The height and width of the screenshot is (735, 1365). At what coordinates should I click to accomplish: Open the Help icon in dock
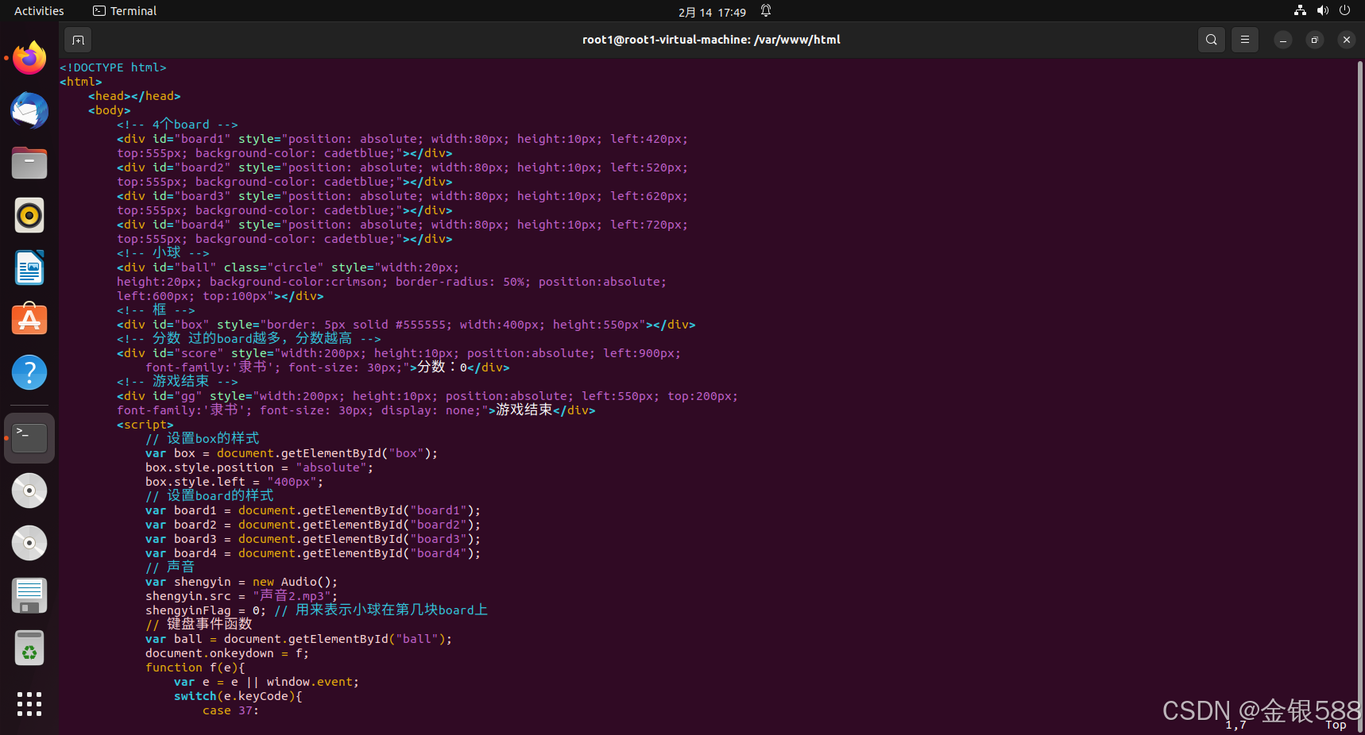point(29,372)
